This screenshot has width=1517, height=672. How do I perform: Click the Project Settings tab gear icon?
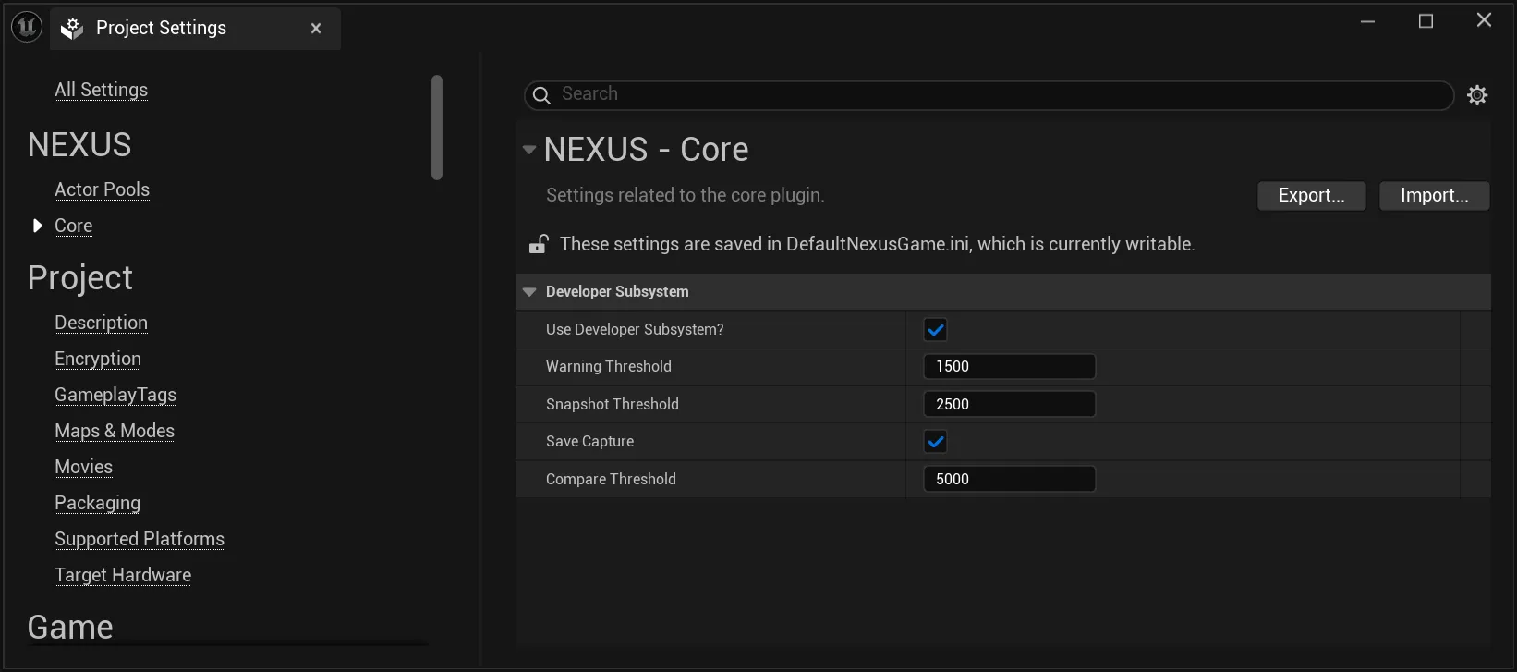pos(72,29)
